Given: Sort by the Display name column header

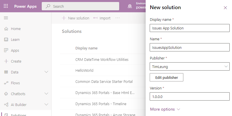Looking at the screenshot, I should tap(86, 48).
